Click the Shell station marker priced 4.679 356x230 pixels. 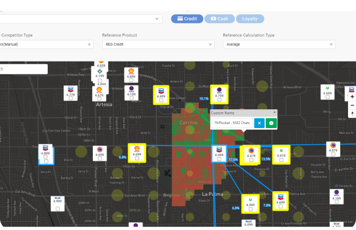click(x=99, y=92)
